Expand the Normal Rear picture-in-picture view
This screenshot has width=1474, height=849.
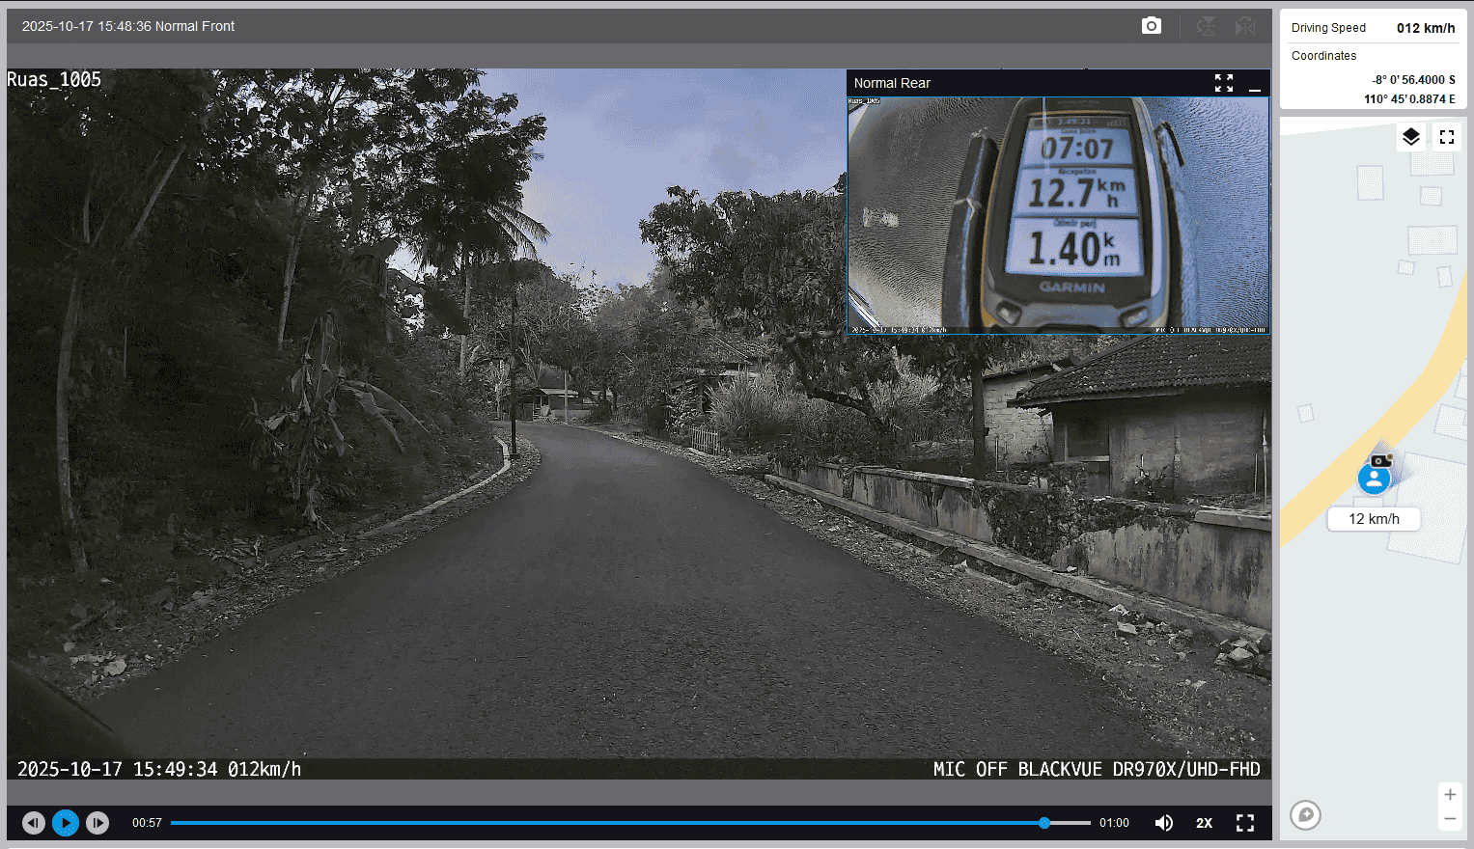pyautogui.click(x=1223, y=83)
